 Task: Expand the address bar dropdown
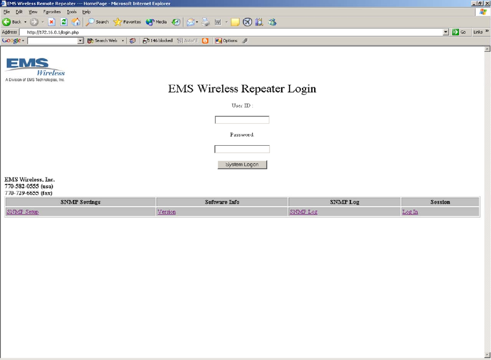click(x=446, y=32)
